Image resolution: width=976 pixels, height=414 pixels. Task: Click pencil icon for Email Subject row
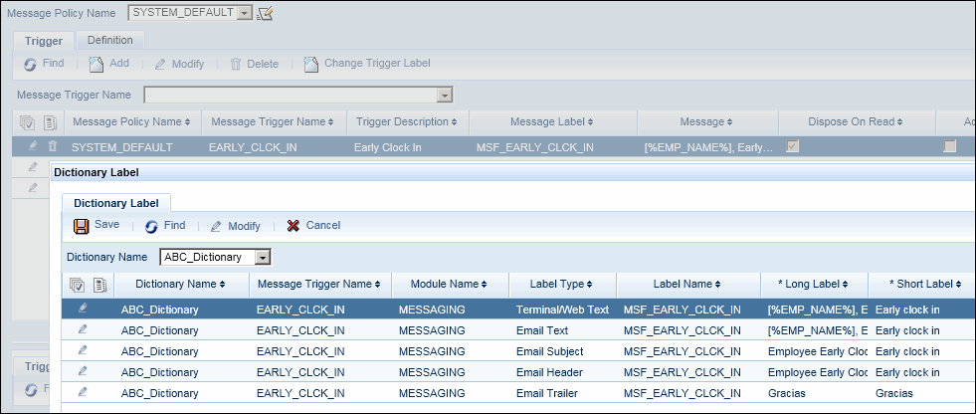click(83, 351)
